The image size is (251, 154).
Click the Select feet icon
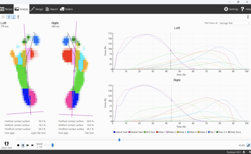[x=6, y=145]
